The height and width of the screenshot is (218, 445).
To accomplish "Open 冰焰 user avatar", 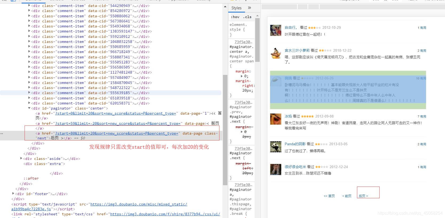I will coord(276,119).
